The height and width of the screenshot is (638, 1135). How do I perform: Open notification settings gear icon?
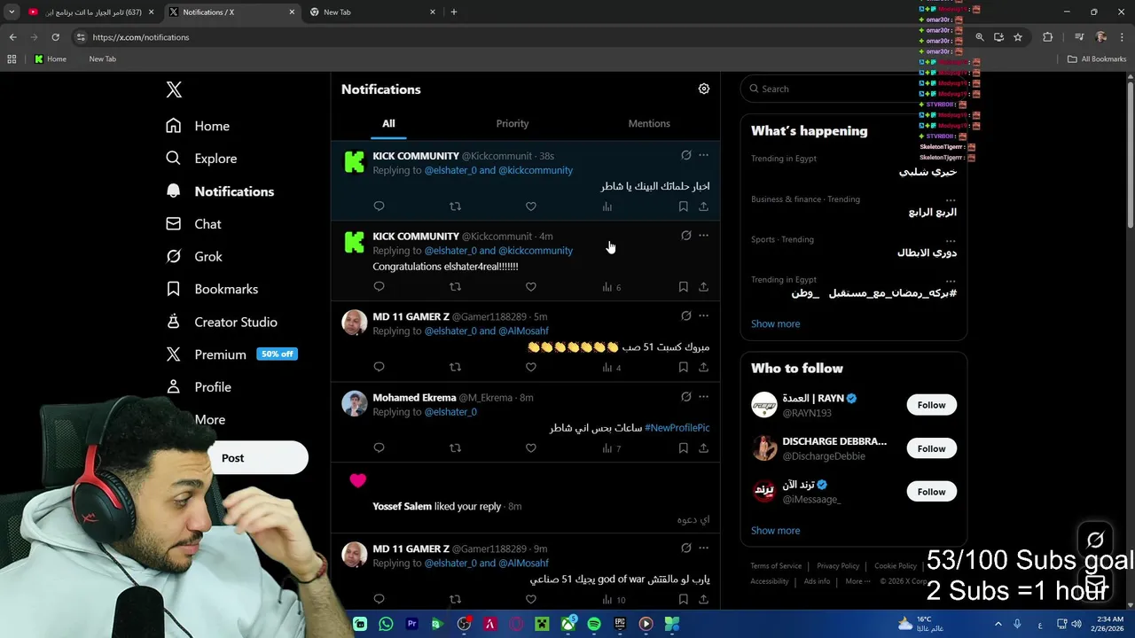click(704, 89)
